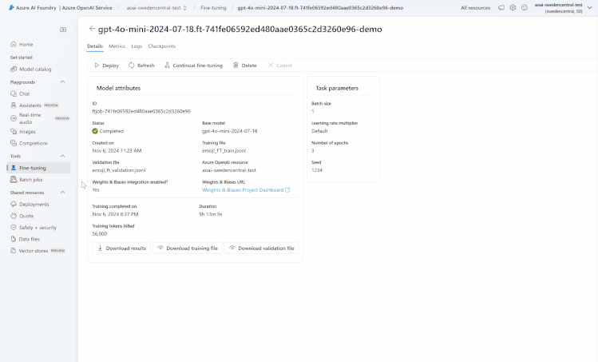The width and height of the screenshot is (598, 362).
Task: Click the Images icon in the sidebar
Action: pyautogui.click(x=14, y=131)
